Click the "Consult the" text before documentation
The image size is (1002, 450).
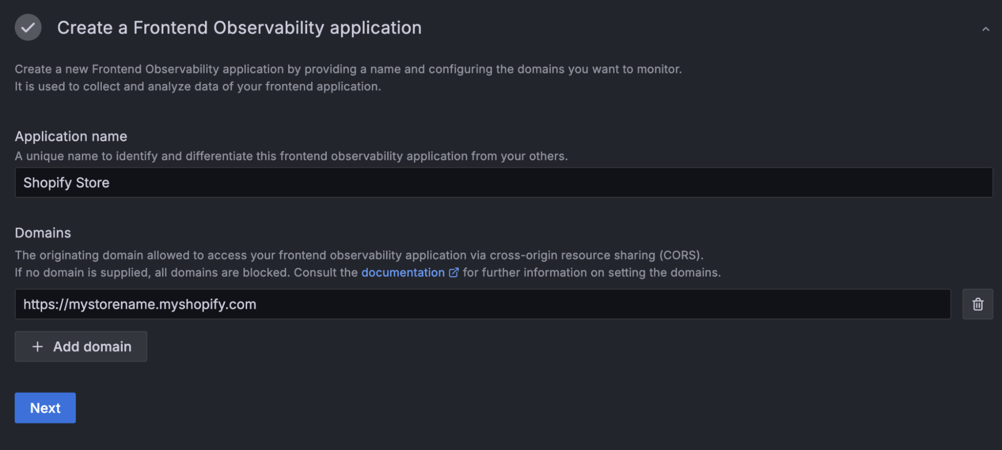point(325,273)
